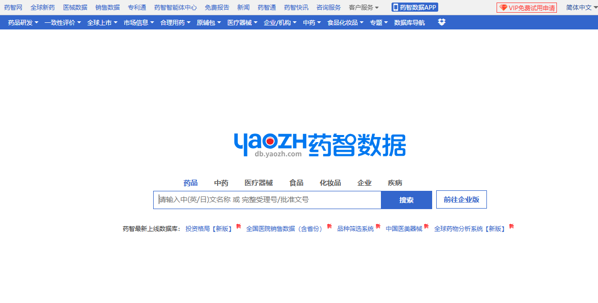Expand the 市场信息 dropdown menu

(139, 22)
